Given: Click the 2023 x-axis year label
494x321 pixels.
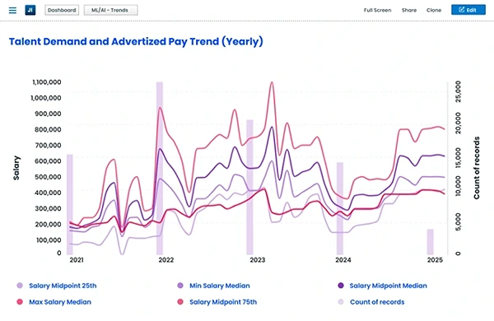Looking at the screenshot, I should point(258,260).
